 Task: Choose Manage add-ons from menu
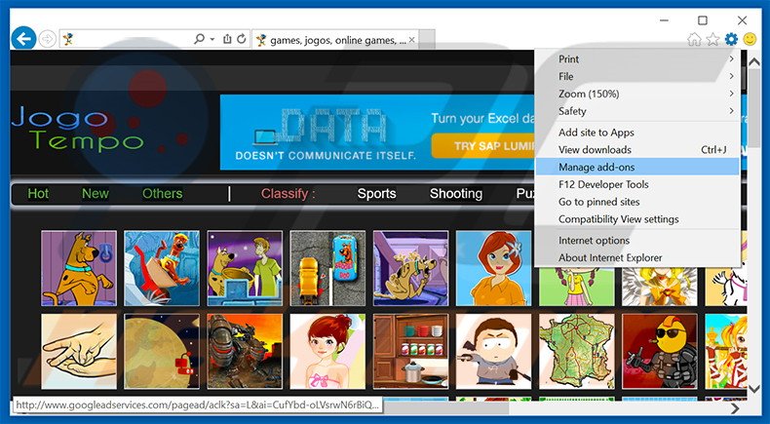(636, 167)
